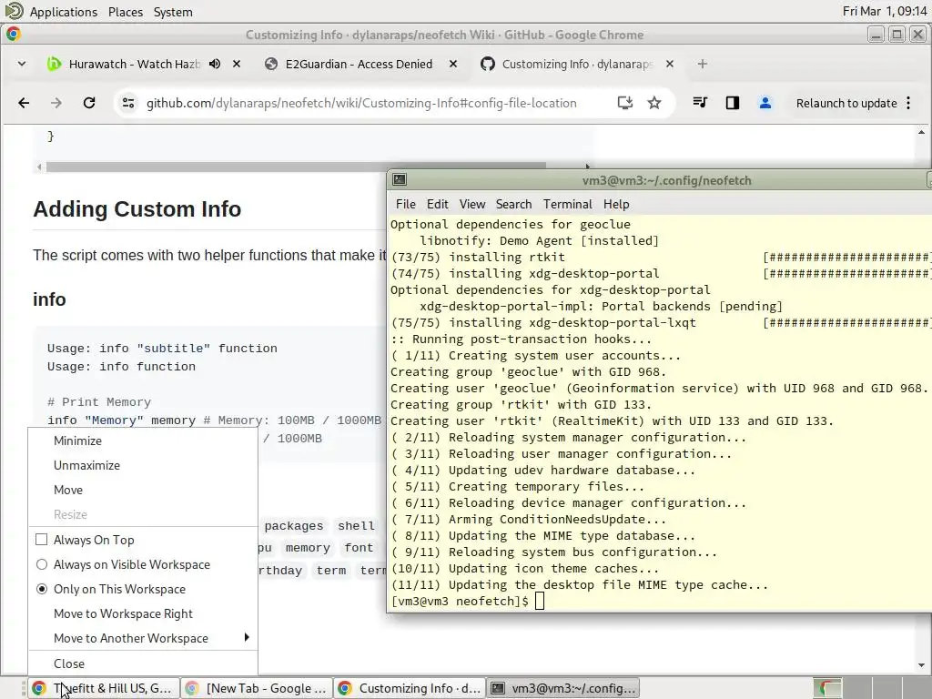Viewport: 932px width, 699px height.
Task: Click the horizontal scrollbar of the code block
Action: [x=296, y=167]
